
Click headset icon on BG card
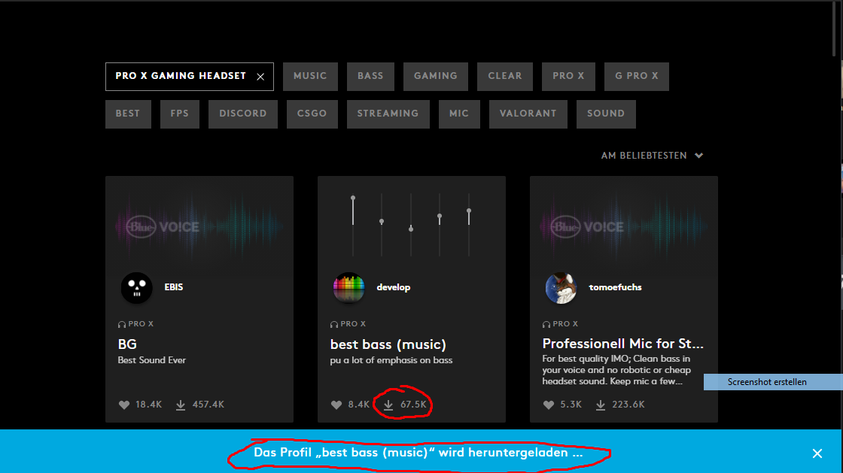122,324
